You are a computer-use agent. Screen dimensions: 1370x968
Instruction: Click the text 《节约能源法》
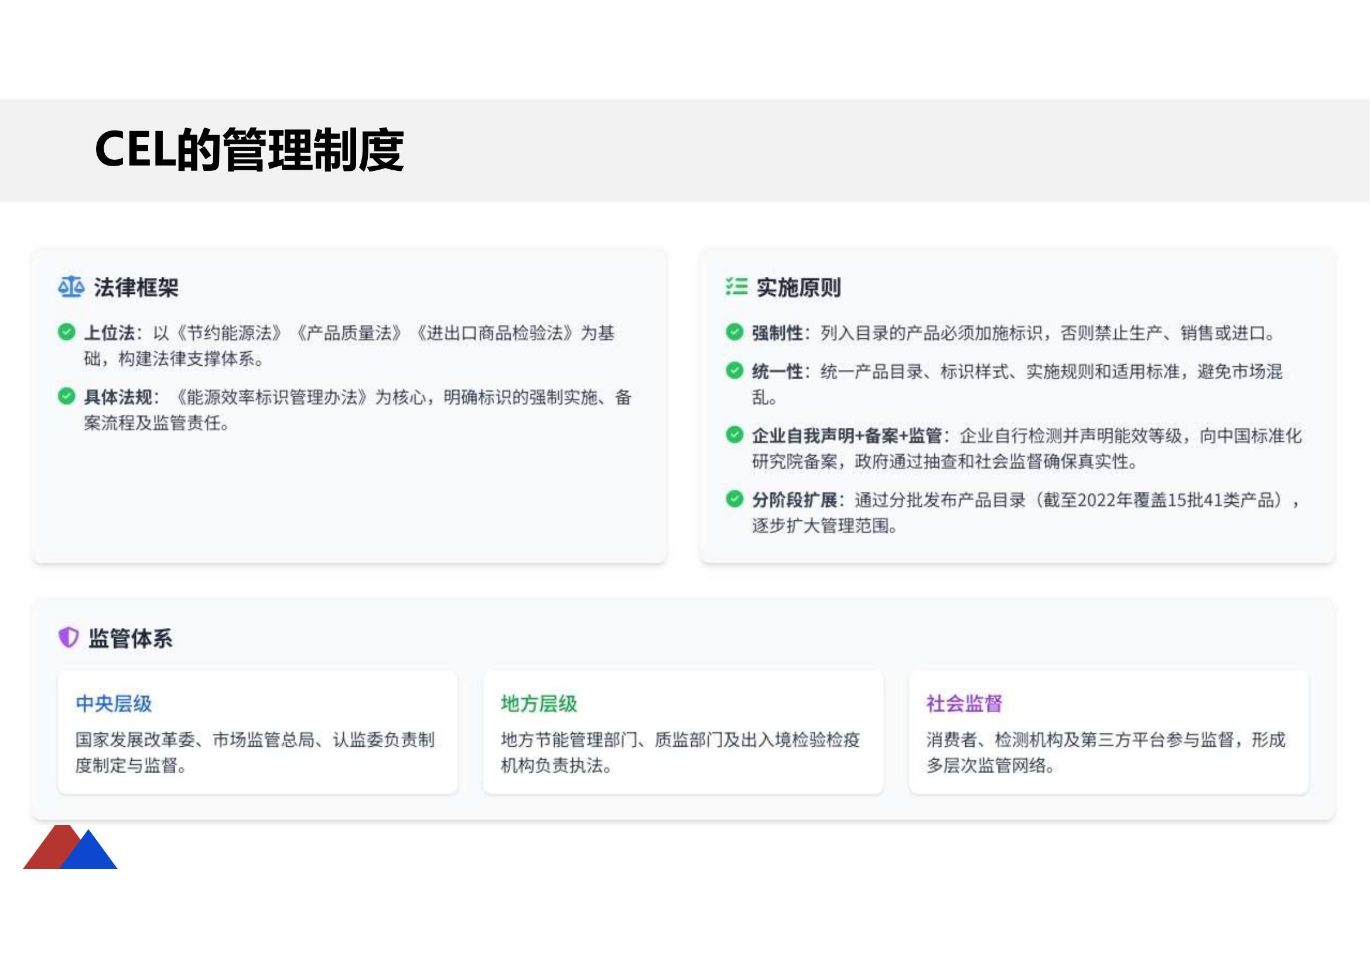click(230, 332)
